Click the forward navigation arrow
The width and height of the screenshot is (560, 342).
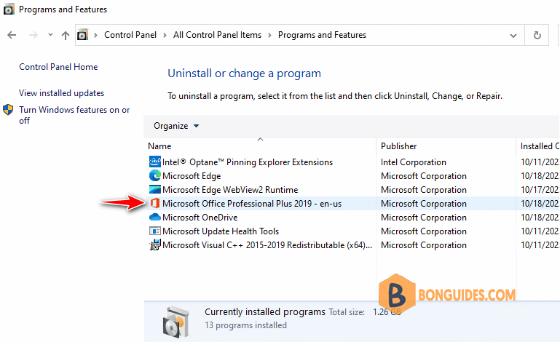coord(33,35)
